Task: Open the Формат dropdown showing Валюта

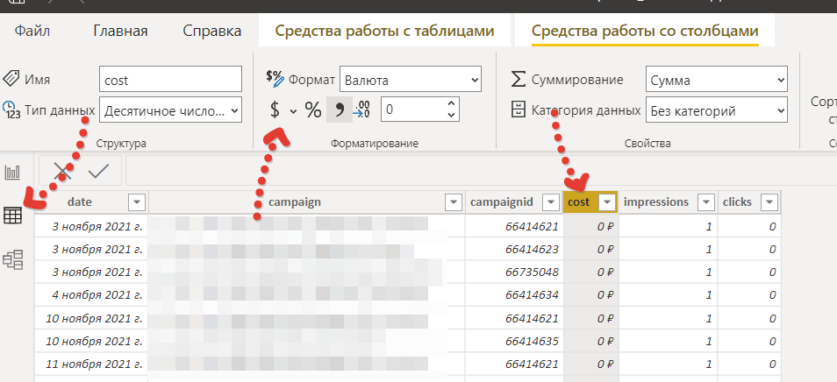Action: point(411,80)
